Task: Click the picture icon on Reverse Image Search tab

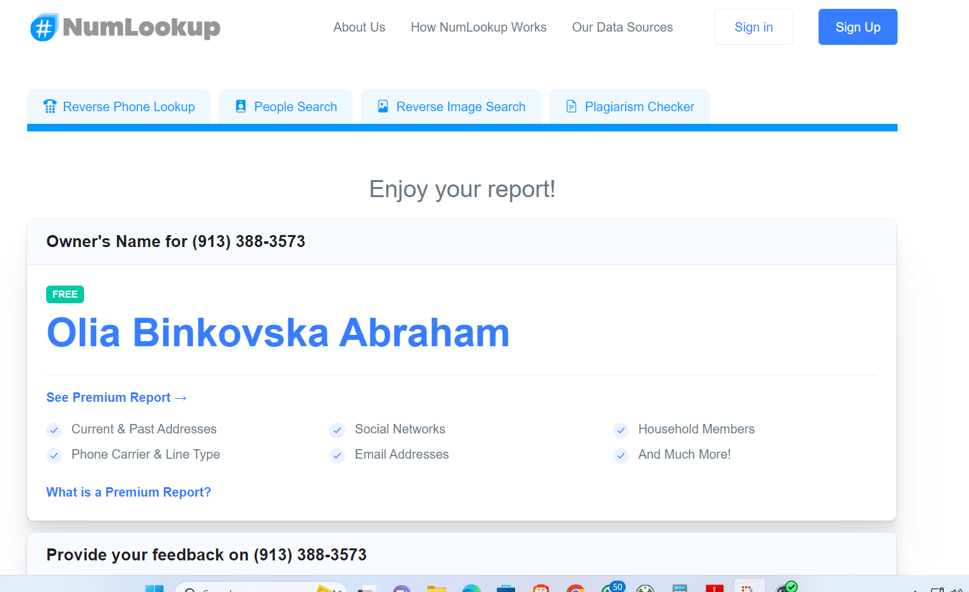Action: click(383, 106)
